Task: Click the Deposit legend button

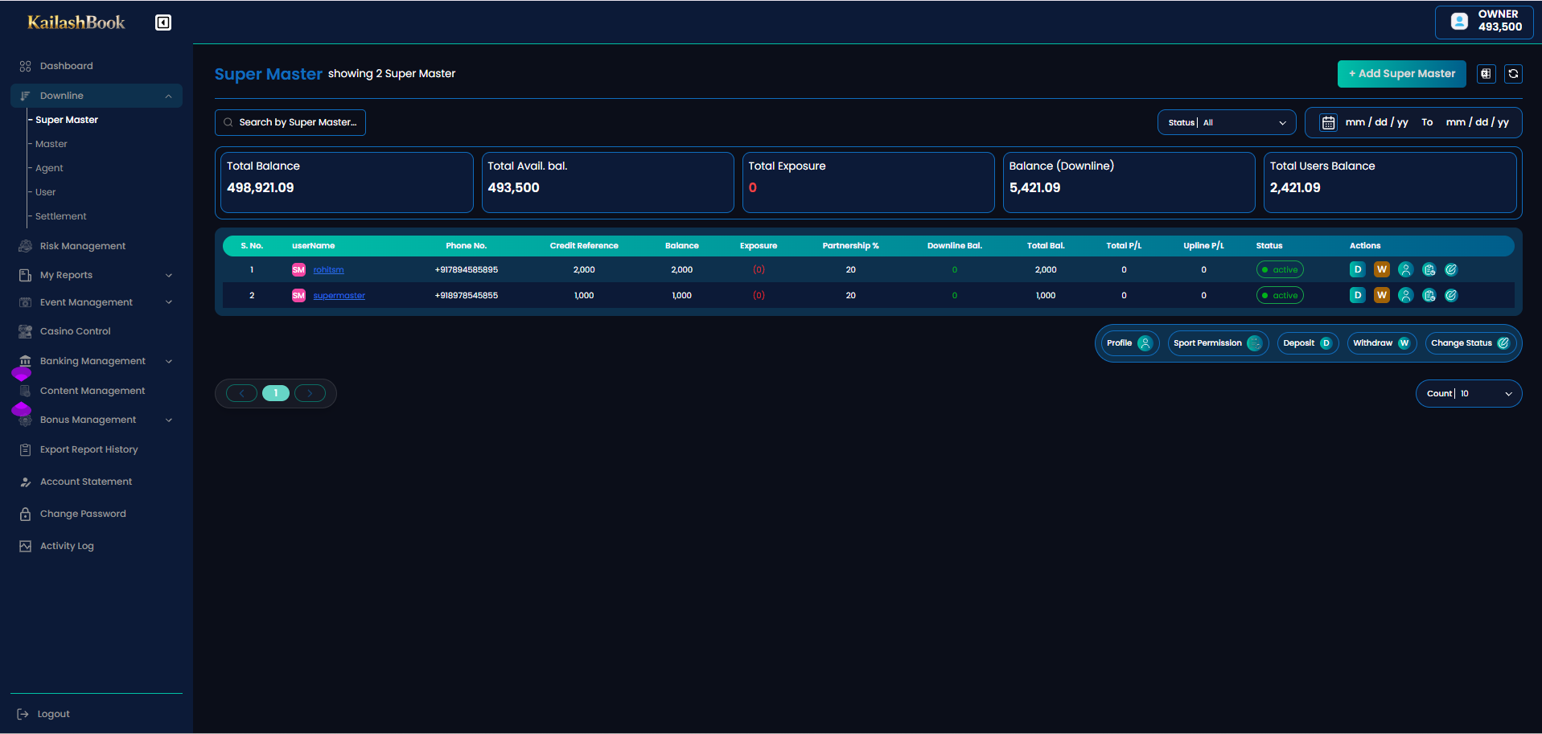Action: 1308,343
